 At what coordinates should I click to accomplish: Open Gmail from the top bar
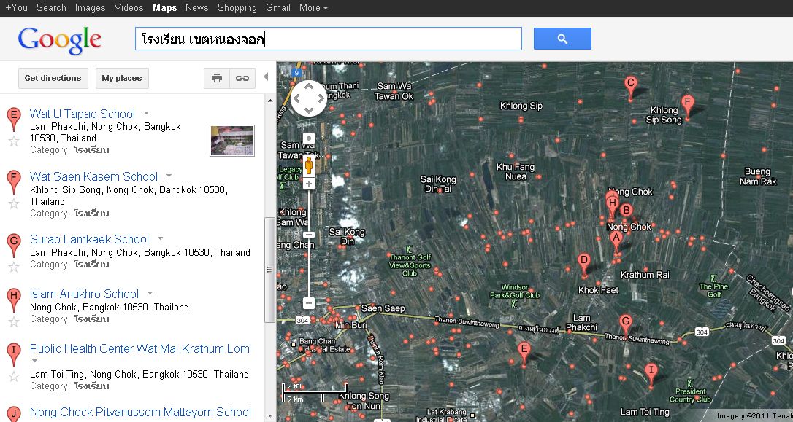(x=278, y=7)
